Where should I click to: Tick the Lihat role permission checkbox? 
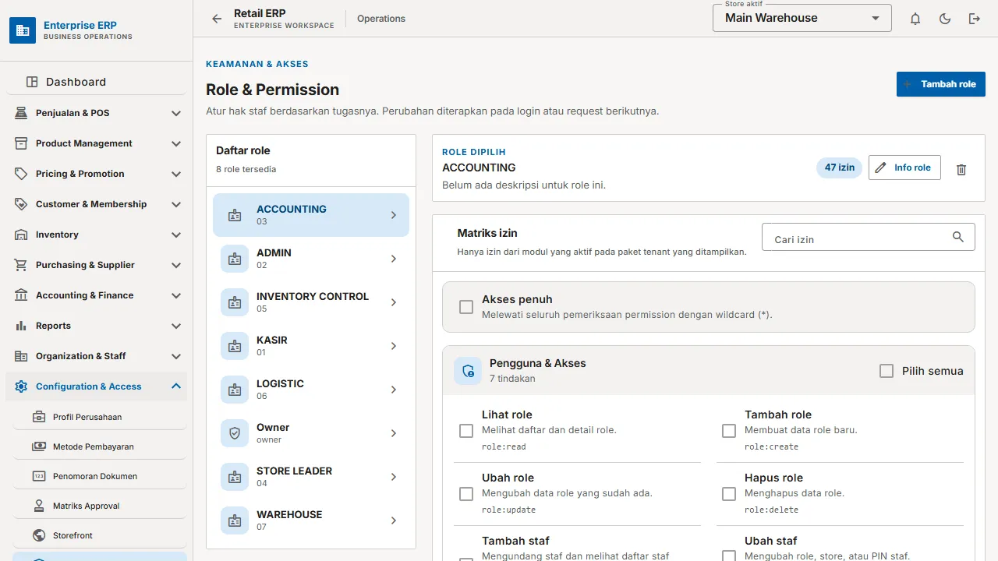tap(466, 431)
